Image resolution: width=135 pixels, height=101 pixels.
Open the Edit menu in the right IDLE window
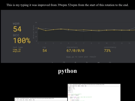[71, 86]
